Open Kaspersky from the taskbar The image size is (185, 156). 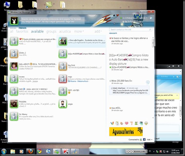coord(66,152)
